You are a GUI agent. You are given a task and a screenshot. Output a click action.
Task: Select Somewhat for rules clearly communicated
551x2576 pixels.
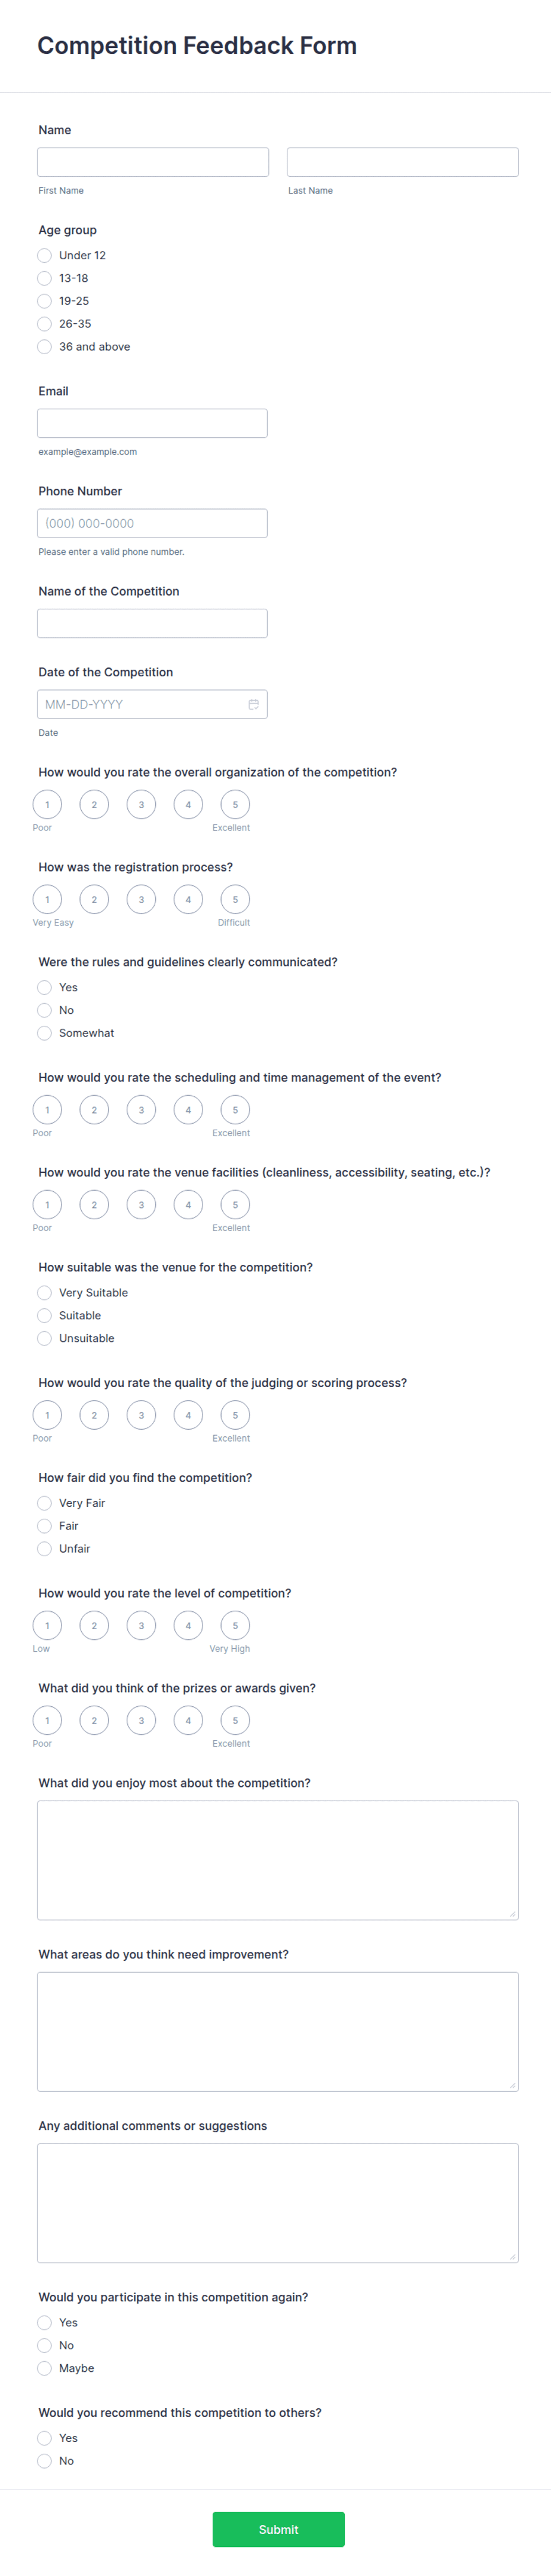coord(44,1033)
